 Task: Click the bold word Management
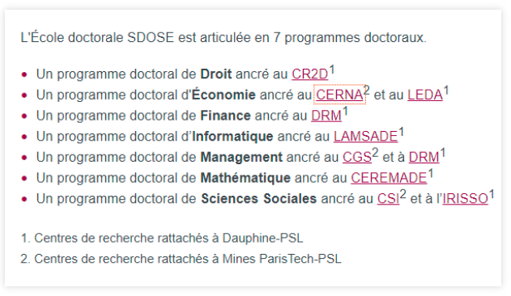pos(241,157)
